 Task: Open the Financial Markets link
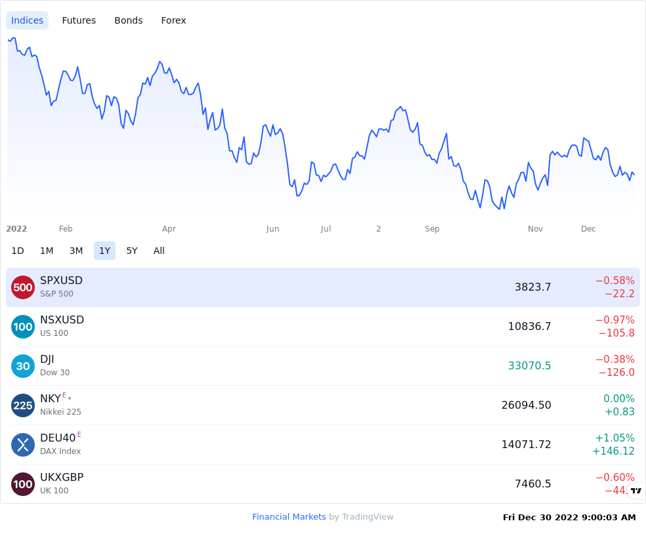click(x=289, y=516)
